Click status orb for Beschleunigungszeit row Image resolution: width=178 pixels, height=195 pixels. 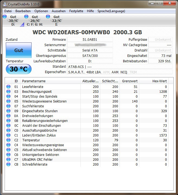(x=8, y=91)
